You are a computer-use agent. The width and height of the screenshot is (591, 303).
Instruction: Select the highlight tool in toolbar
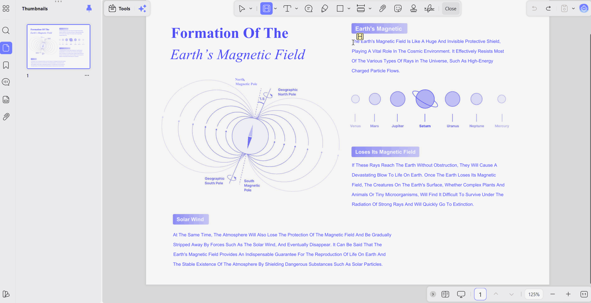point(266,9)
